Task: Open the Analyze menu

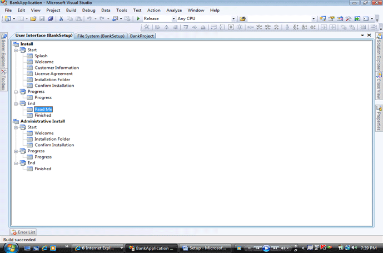Action: [x=174, y=10]
